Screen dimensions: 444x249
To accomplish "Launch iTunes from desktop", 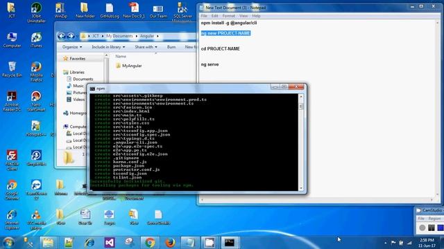I will (36, 40).
